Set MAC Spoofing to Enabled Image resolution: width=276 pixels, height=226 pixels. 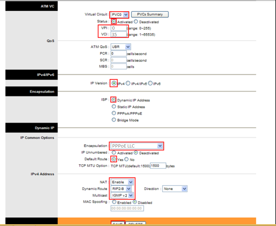pos(114,202)
